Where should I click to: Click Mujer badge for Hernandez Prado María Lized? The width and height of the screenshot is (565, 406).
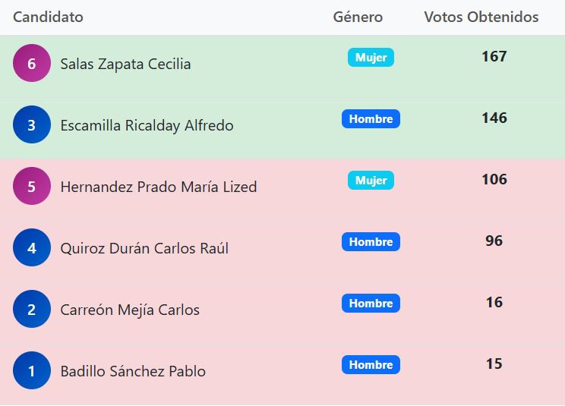(x=371, y=181)
